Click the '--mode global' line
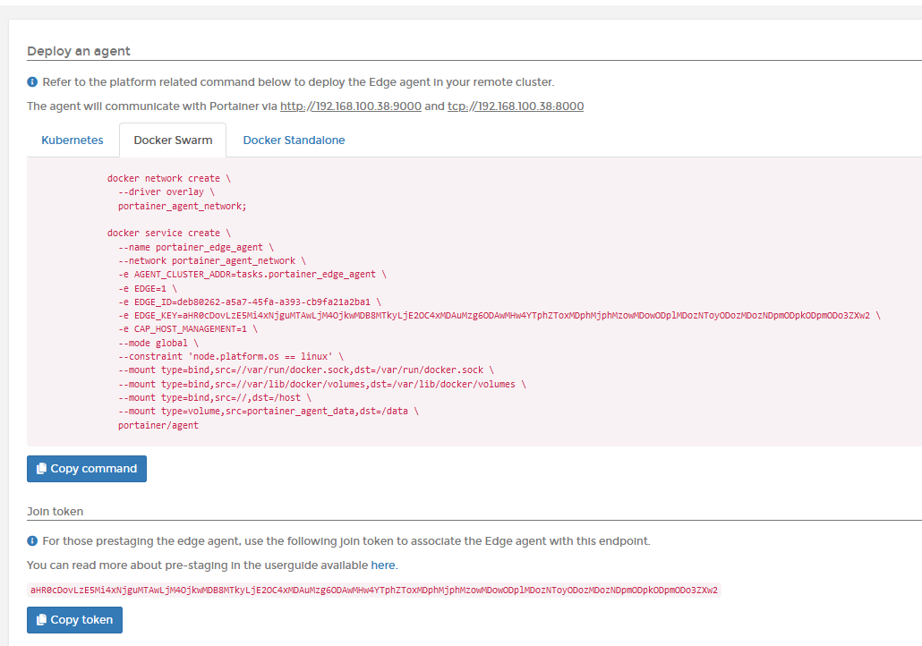Image resolution: width=922 pixels, height=646 pixels. pos(158,343)
